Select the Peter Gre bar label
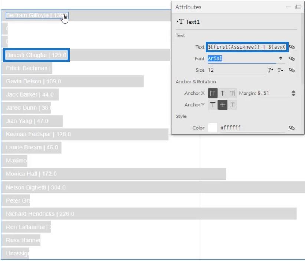The height and width of the screenshot is (261, 305). [x=18, y=200]
